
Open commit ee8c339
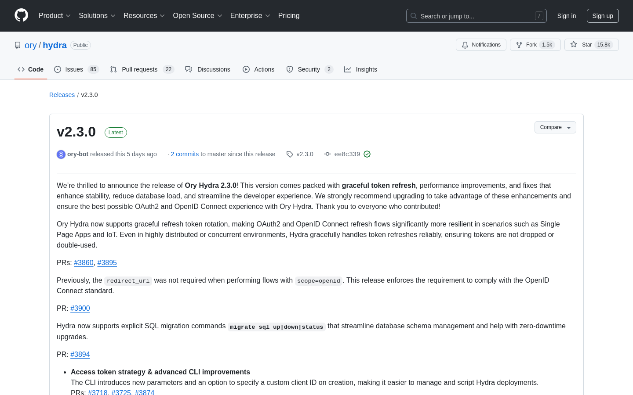pos(347,154)
